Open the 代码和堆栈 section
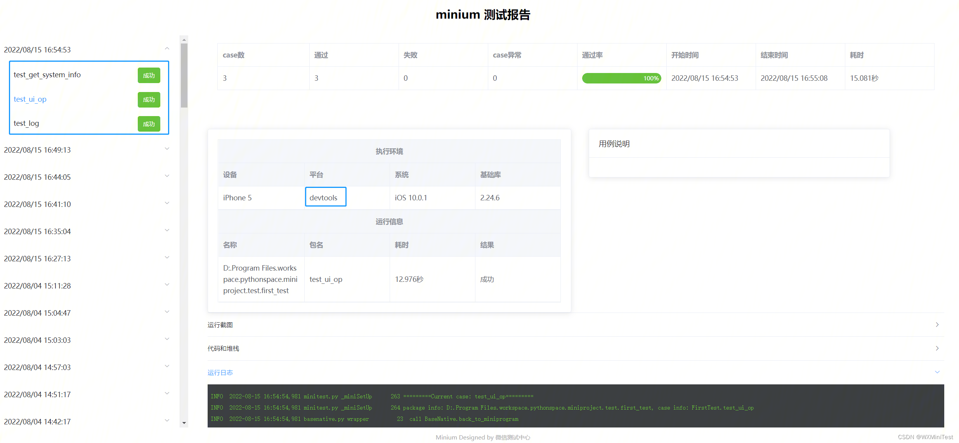Image resolution: width=959 pixels, height=443 pixels. pos(223,349)
